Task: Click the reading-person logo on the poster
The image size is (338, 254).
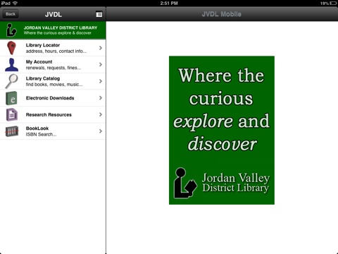Action: tap(185, 183)
